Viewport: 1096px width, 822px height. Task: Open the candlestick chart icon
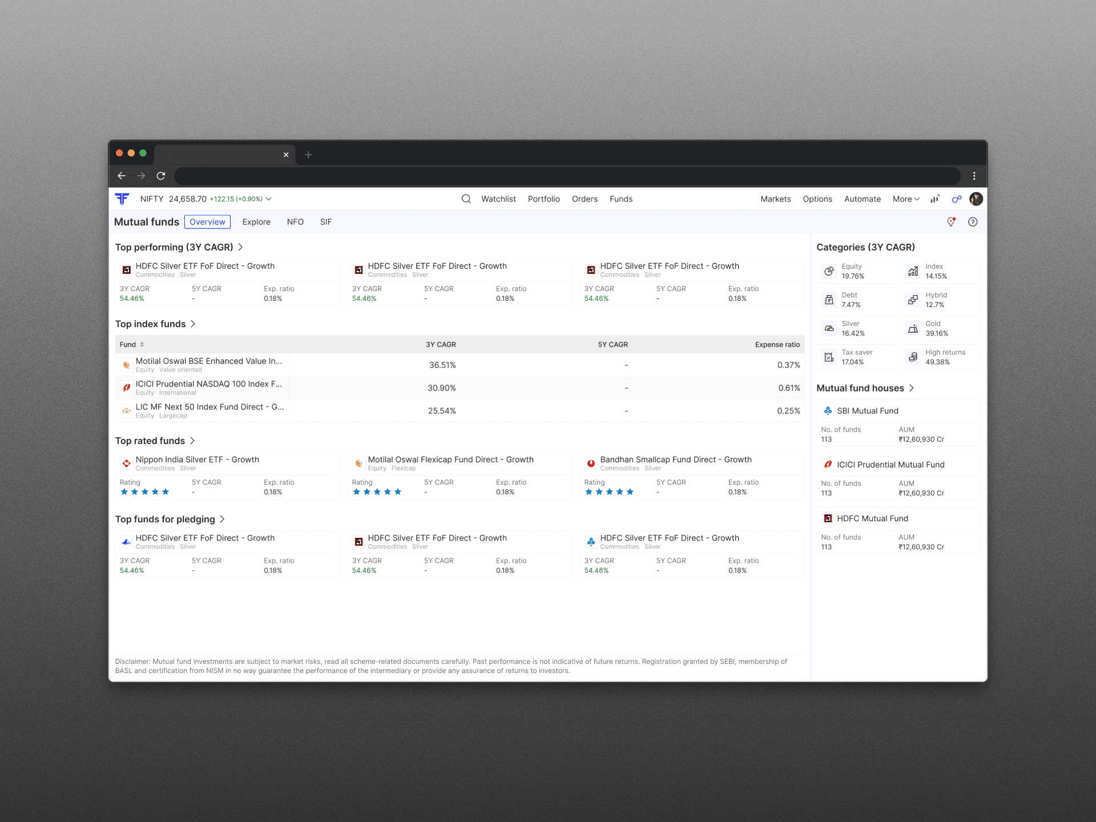934,199
